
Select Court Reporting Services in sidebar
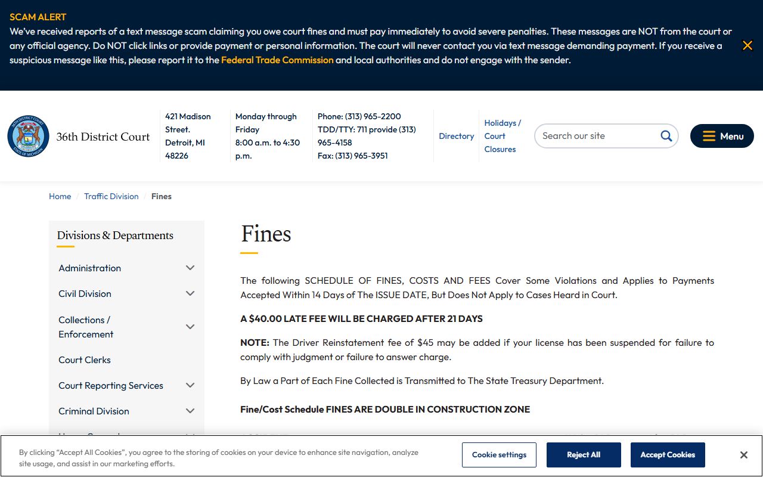(x=111, y=385)
